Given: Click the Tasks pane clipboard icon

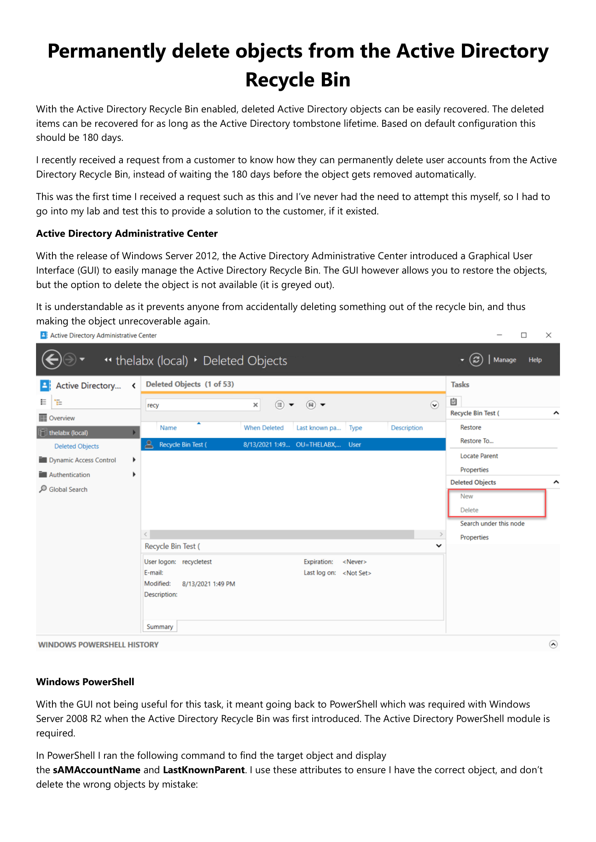Looking at the screenshot, I should 454,401.
